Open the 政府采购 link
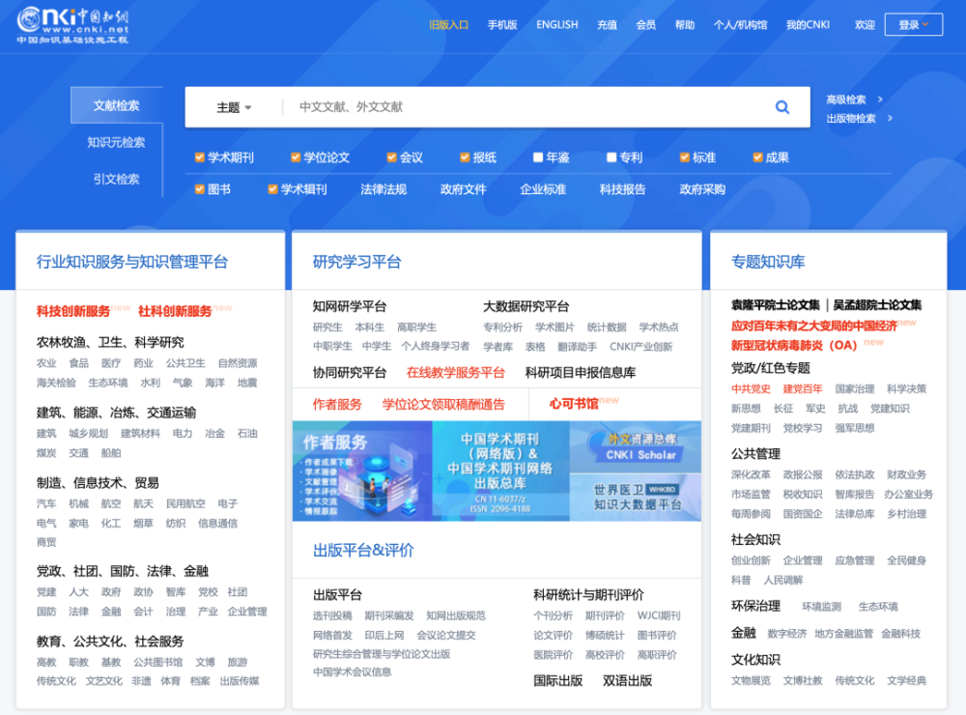 (x=702, y=189)
